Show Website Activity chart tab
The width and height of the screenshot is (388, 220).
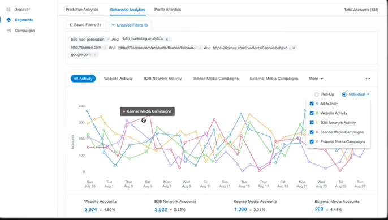118,79
